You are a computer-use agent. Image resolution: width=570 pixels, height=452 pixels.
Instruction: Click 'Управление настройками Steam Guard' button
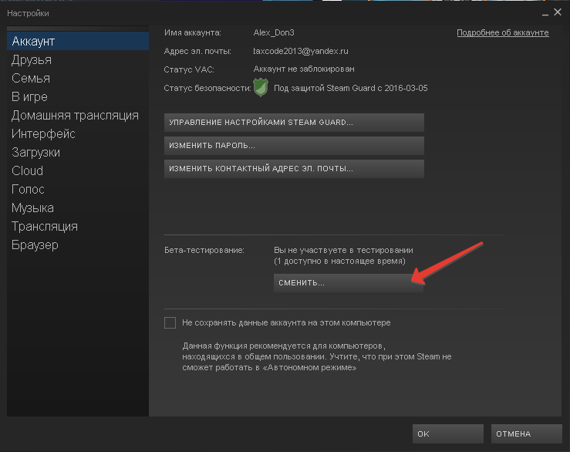(x=294, y=123)
